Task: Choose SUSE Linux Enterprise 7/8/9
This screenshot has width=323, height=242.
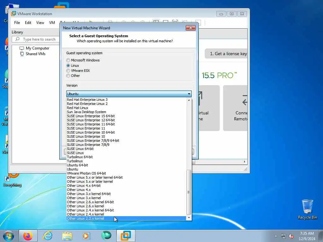Action: tap(126, 145)
